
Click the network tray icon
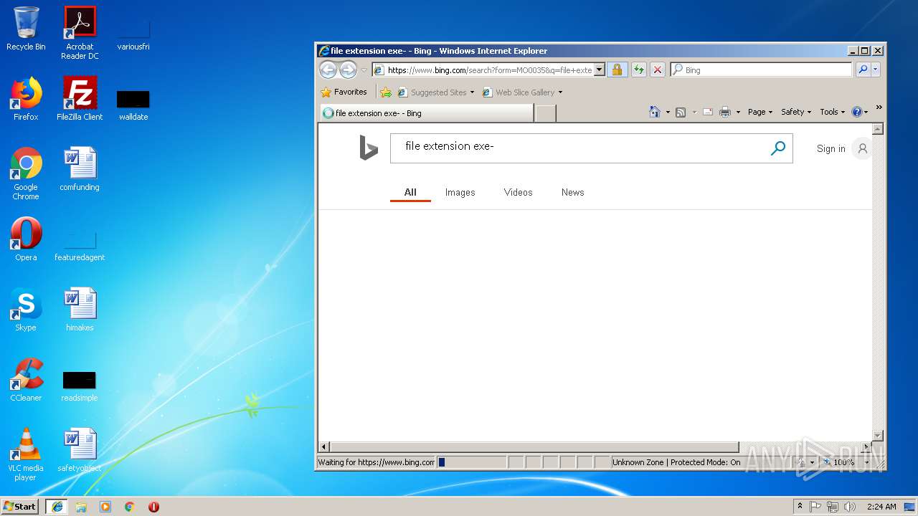point(833,507)
